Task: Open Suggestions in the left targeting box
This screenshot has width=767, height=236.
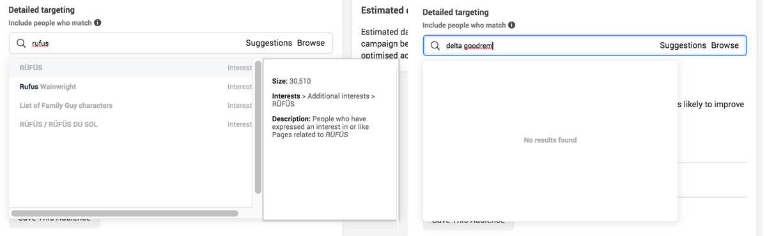Action: [268, 43]
